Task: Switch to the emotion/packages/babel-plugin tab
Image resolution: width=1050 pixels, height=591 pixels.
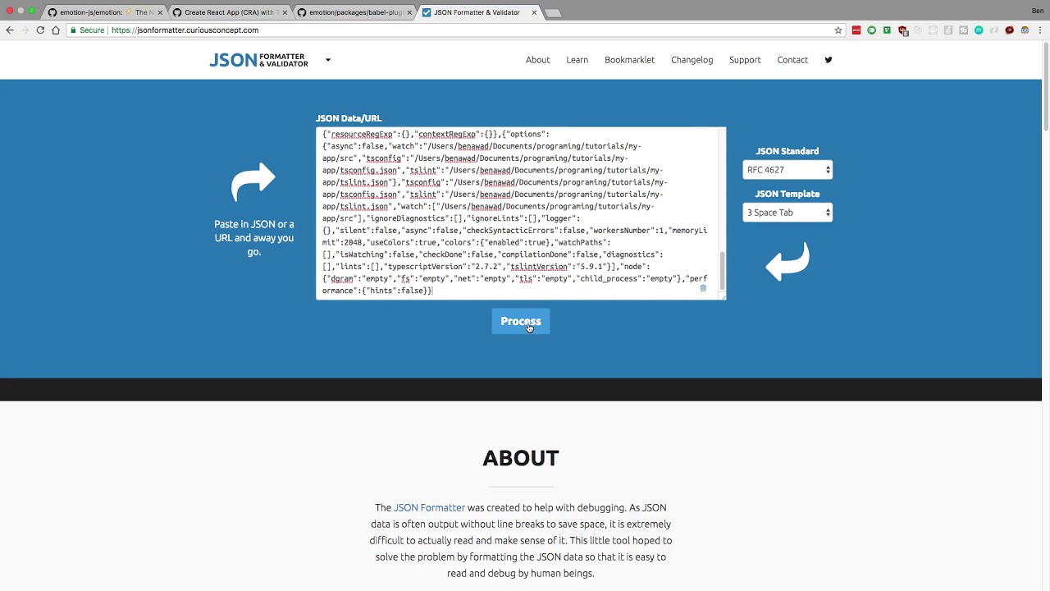Action: (353, 12)
